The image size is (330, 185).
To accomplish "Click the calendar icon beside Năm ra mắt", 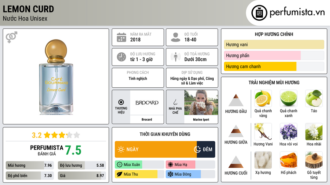I will pyautogui.click(x=121, y=37).
